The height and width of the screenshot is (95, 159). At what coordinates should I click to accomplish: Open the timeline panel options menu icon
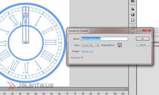coord(126,89)
